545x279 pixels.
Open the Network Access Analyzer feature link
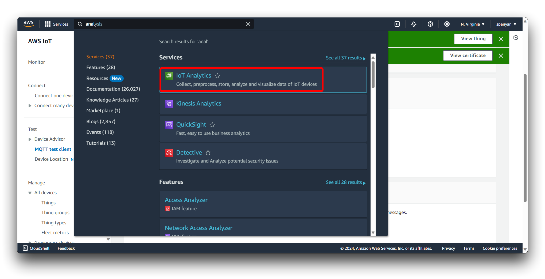pos(198,228)
